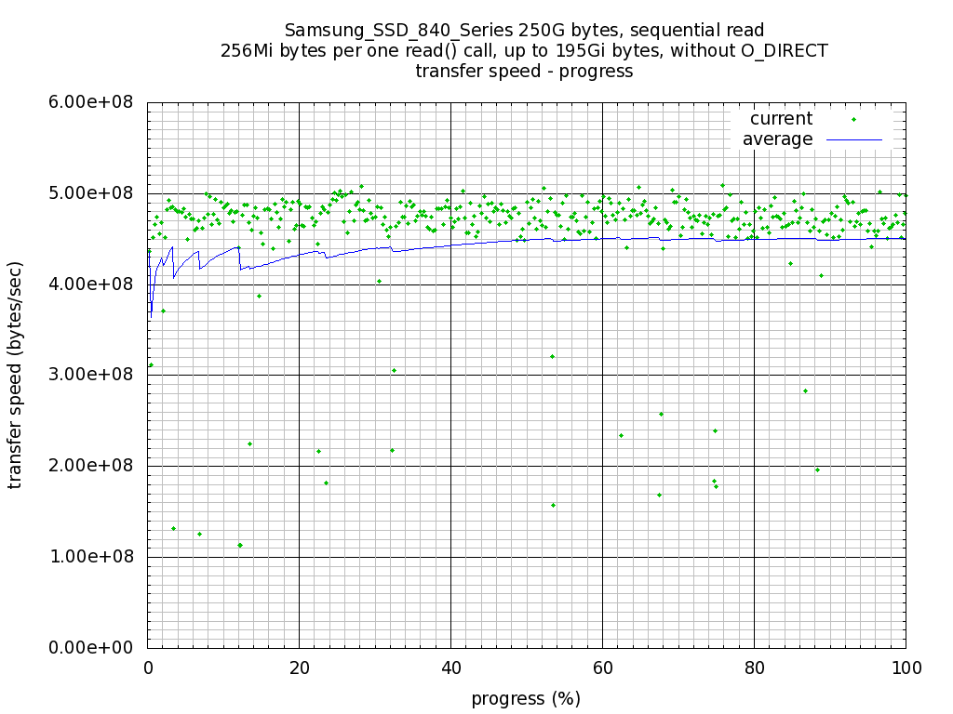Image resolution: width=953 pixels, height=714 pixels.
Task: Click the 'progress (%)' x-axis label
Action: [526, 699]
